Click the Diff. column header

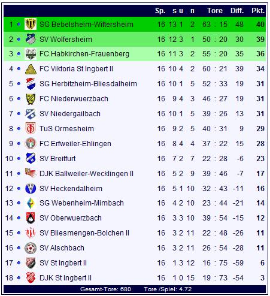coord(237,11)
